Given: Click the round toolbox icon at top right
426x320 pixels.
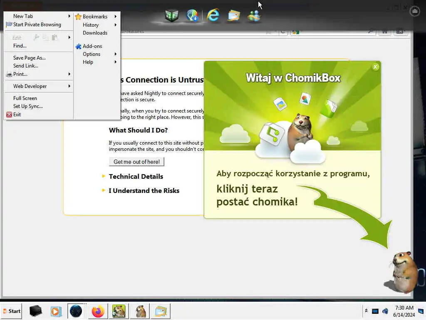Looking at the screenshot, I should pos(415,11).
